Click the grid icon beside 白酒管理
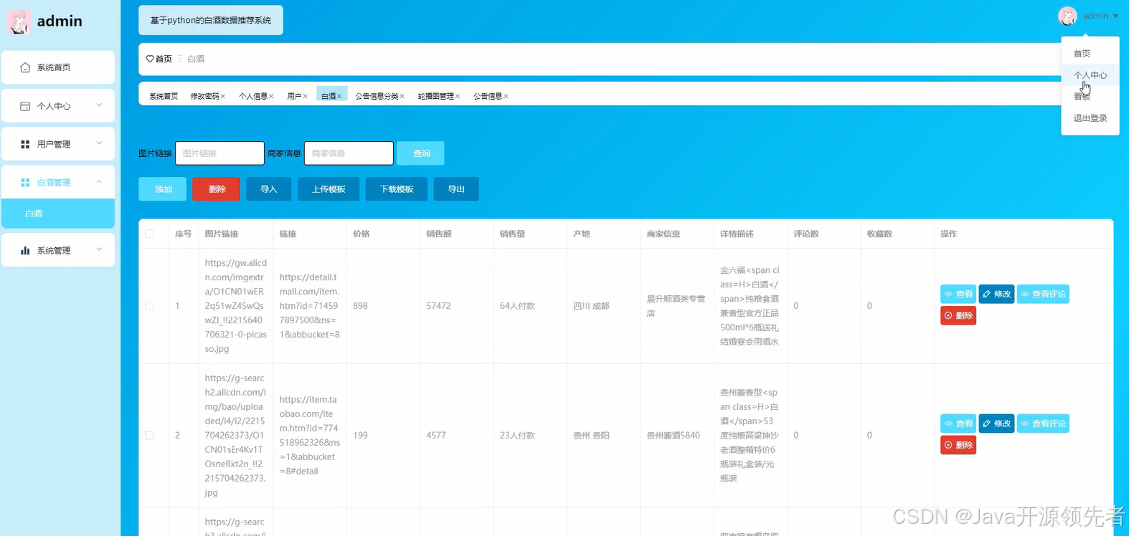This screenshot has width=1129, height=536. pos(25,183)
